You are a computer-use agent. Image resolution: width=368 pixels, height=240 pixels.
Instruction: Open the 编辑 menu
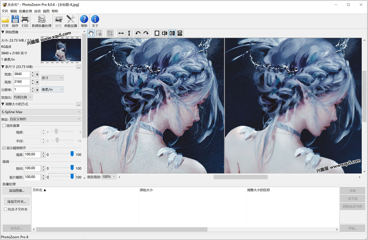pos(14,11)
